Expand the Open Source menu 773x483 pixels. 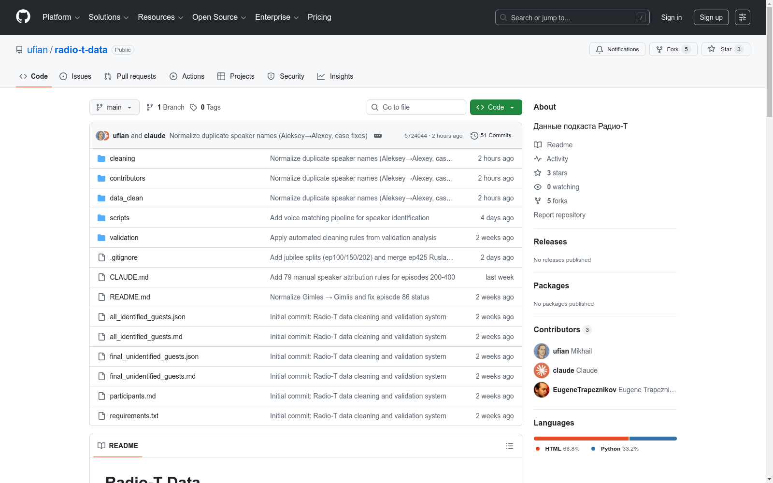tap(219, 17)
